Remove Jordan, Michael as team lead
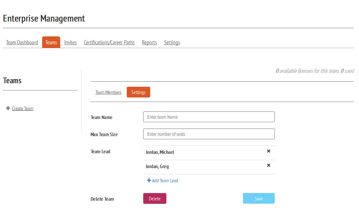The height and width of the screenshot is (213, 359). tap(268, 151)
